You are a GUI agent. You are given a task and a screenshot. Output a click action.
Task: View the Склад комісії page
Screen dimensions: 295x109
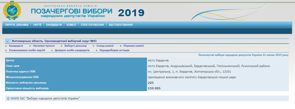coord(105,46)
